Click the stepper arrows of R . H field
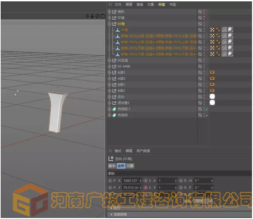Image resolution: width=253 pixels, height=219 pixels. point(212,181)
